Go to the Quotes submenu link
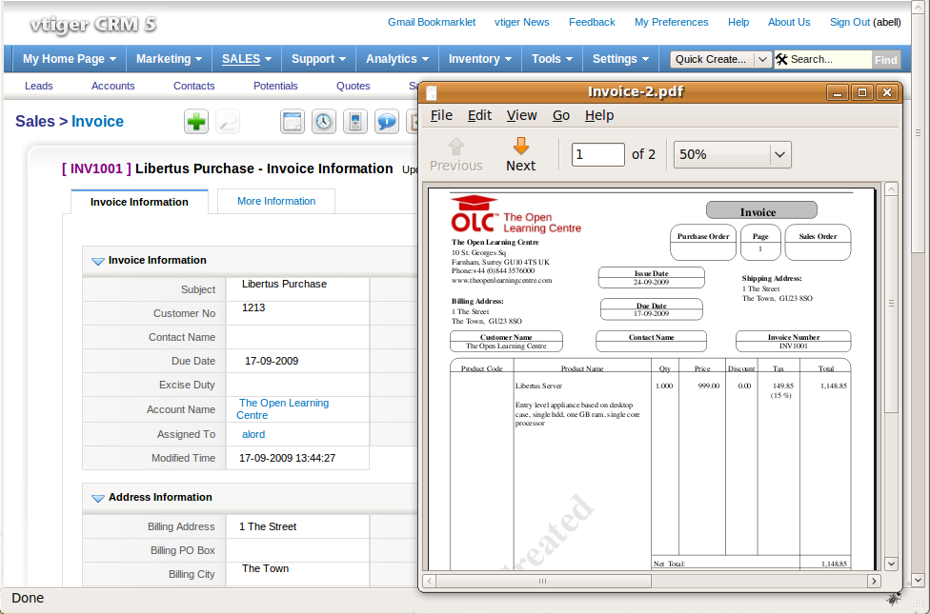This screenshot has width=930, height=614. pyautogui.click(x=353, y=86)
